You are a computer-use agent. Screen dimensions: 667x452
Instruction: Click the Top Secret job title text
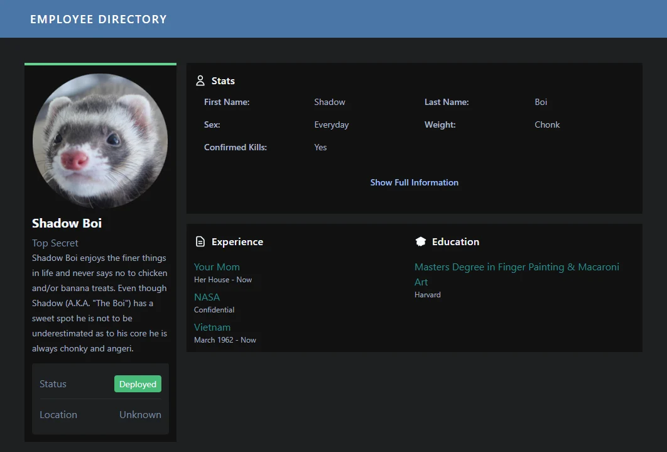55,243
